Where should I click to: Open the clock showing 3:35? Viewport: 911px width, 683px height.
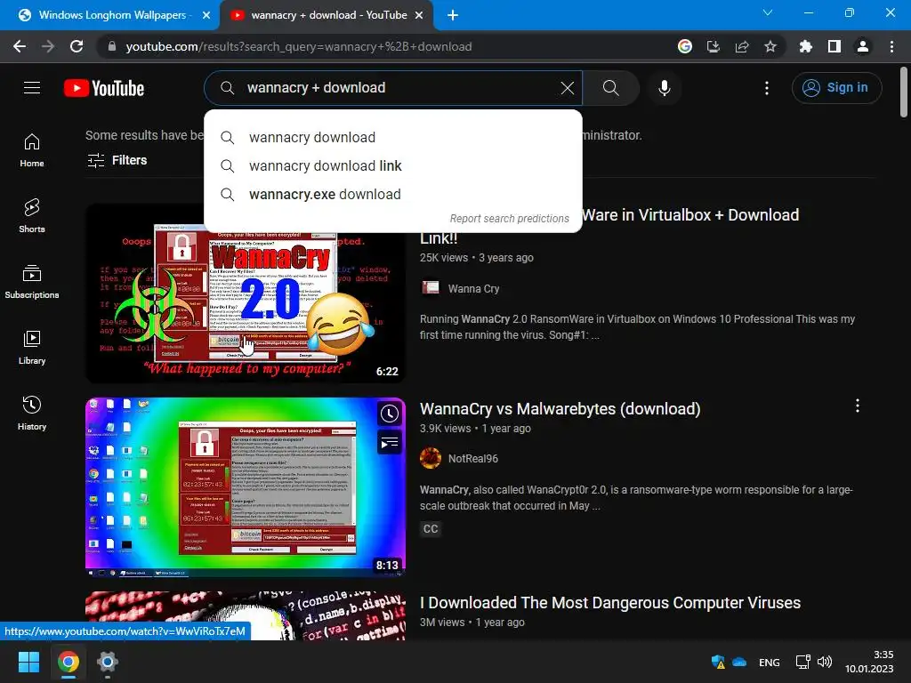(x=869, y=662)
